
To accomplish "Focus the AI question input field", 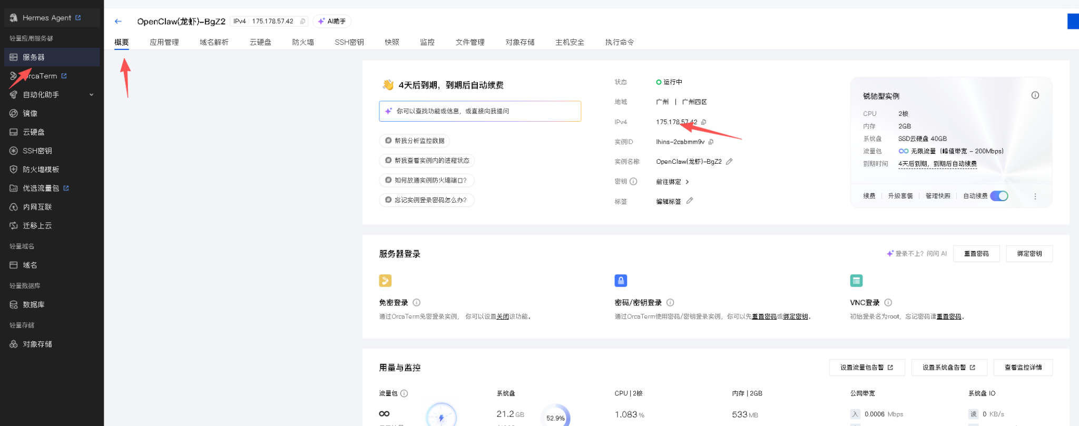I will coord(480,111).
